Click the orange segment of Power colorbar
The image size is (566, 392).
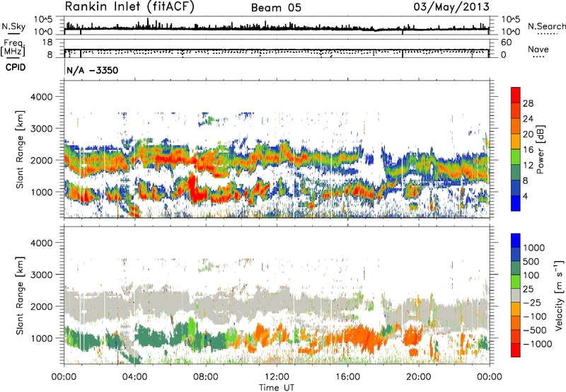[516, 126]
